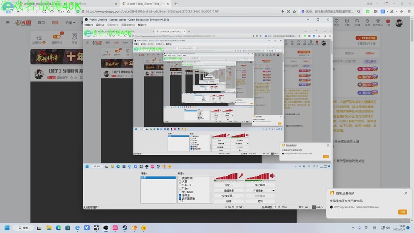Toggle the 直播开关 switch on Douyu
The height and width of the screenshot is (233, 414).
tap(57, 36)
